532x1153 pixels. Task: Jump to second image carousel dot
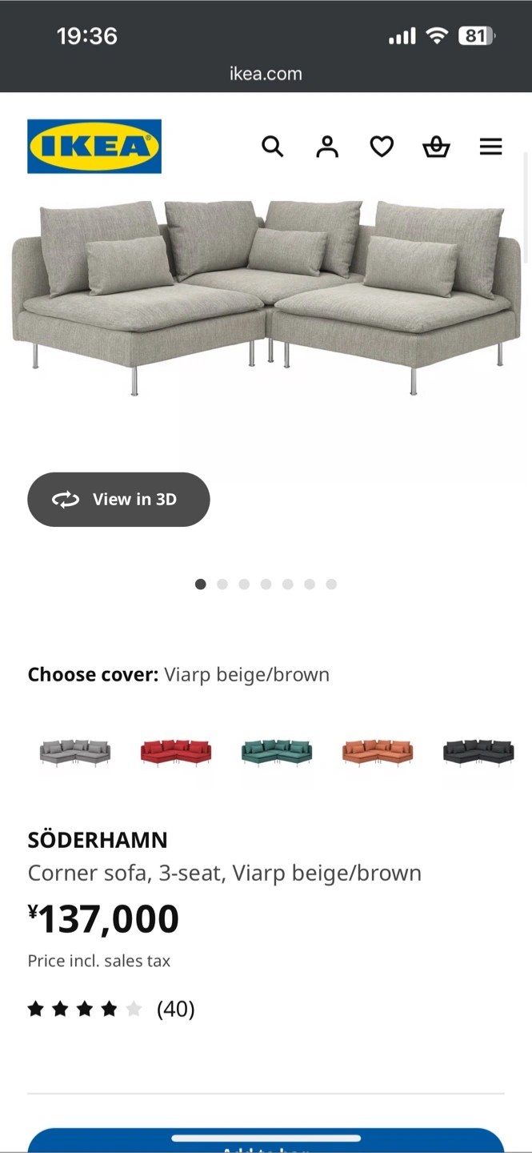tap(222, 585)
